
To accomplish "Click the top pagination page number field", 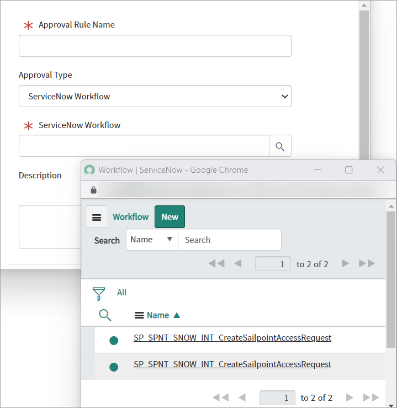I will point(273,264).
